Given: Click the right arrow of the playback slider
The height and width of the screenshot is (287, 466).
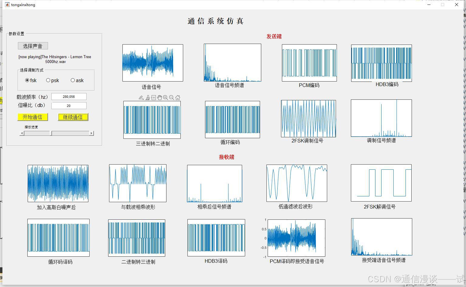Looking at the screenshot, I should (x=91, y=133).
